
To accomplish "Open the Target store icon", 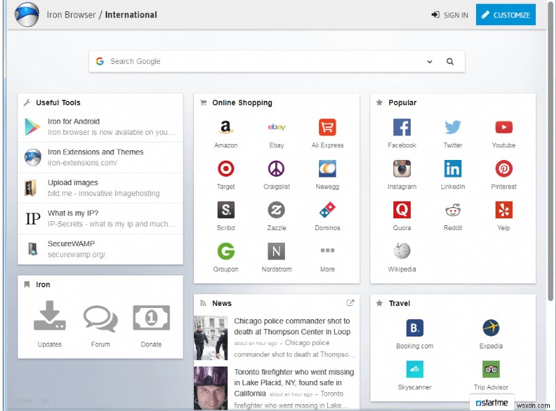I will [225, 168].
